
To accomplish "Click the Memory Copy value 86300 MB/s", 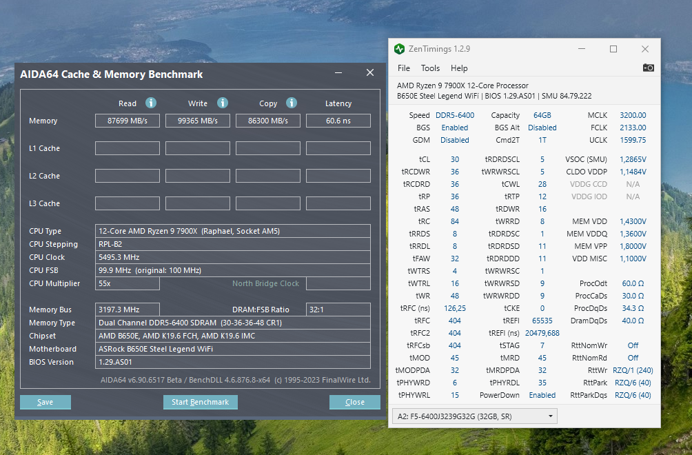I will pyautogui.click(x=268, y=121).
